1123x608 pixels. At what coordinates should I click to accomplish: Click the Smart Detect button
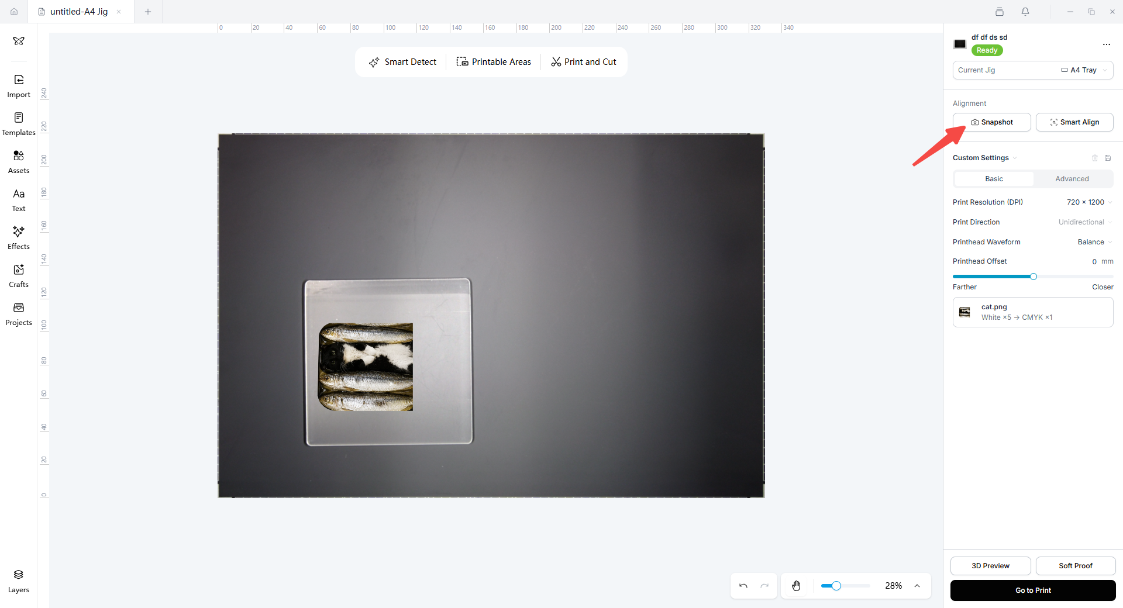tap(402, 62)
